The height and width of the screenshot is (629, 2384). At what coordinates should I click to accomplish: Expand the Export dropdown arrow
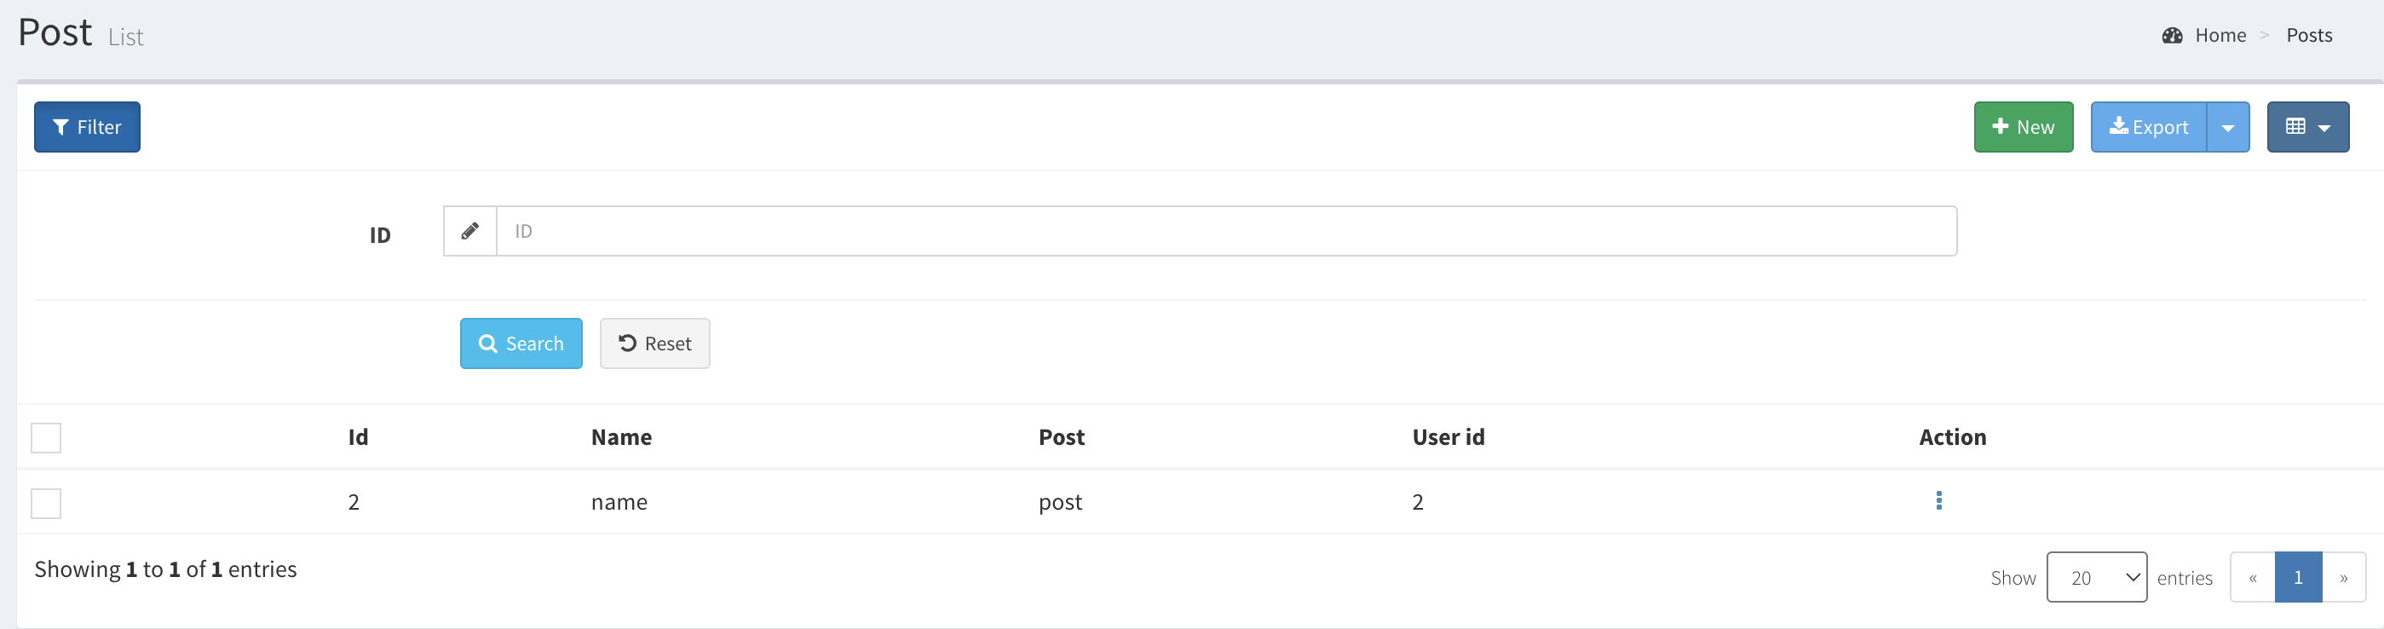point(2227,127)
